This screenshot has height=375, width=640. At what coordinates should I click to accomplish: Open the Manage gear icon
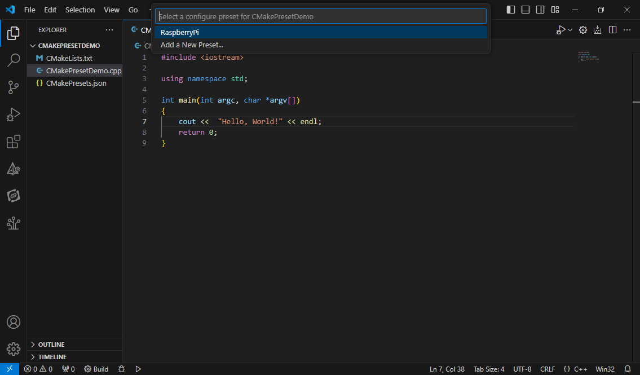point(13,349)
